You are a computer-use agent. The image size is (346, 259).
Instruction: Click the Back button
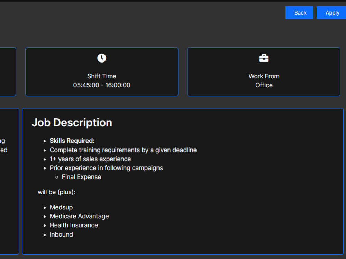299,12
